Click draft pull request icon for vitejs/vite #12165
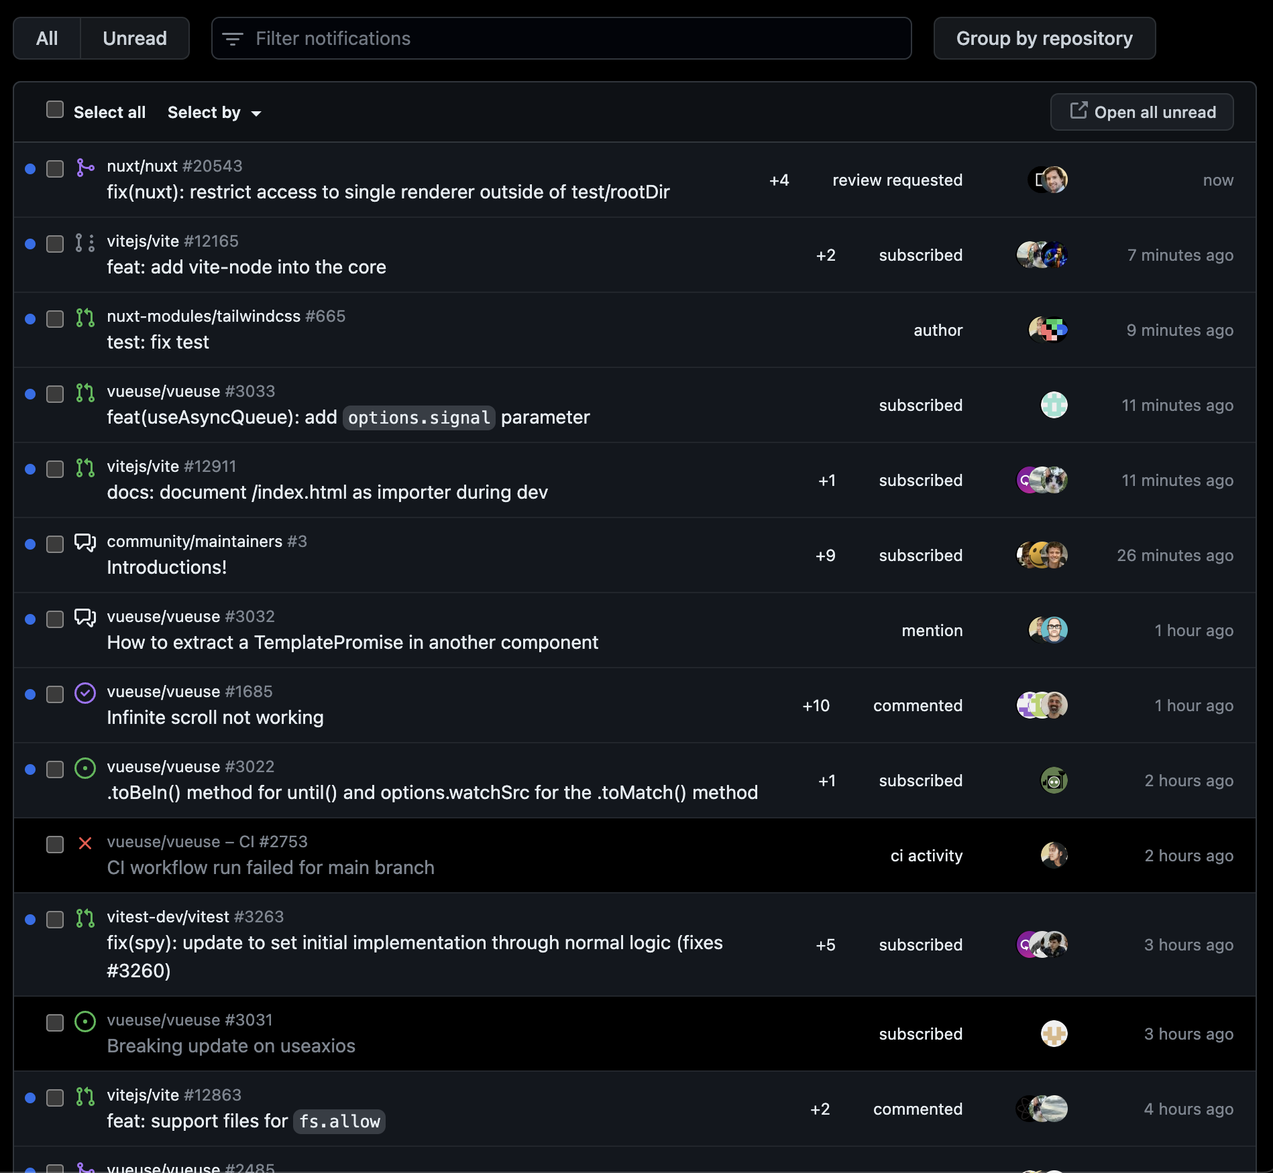The width and height of the screenshot is (1273, 1173). click(x=85, y=243)
